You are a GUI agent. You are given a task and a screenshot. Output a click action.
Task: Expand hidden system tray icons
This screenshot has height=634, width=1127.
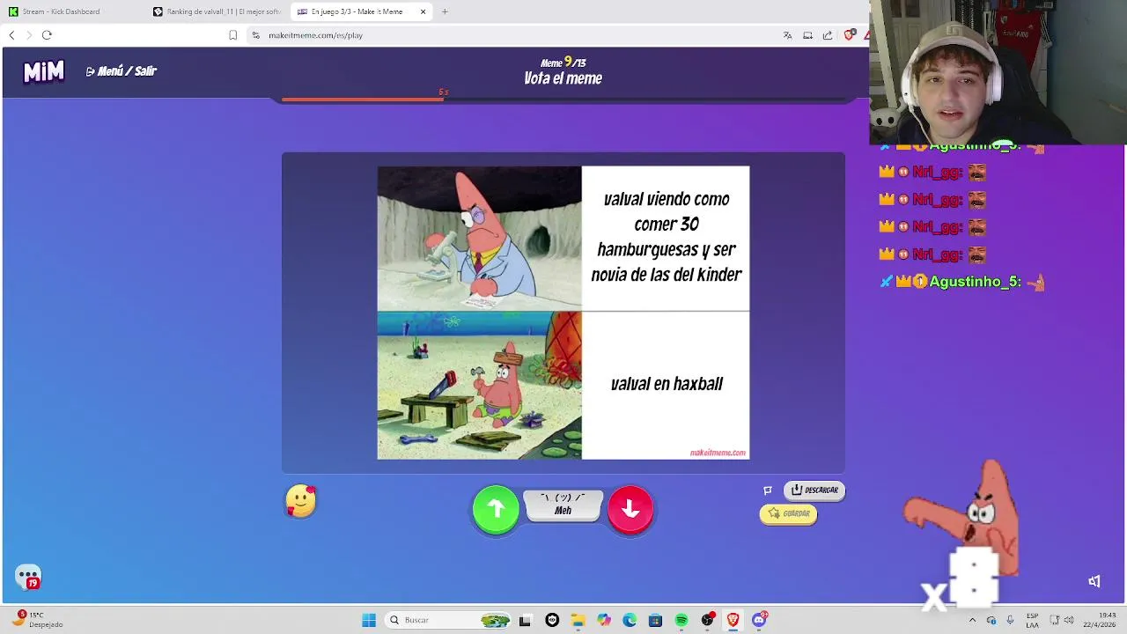(972, 620)
